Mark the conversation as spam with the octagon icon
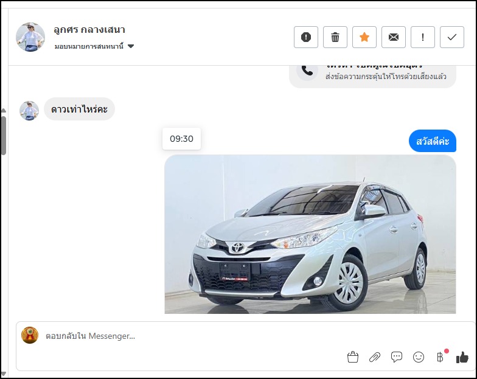The image size is (477, 379). coord(305,37)
